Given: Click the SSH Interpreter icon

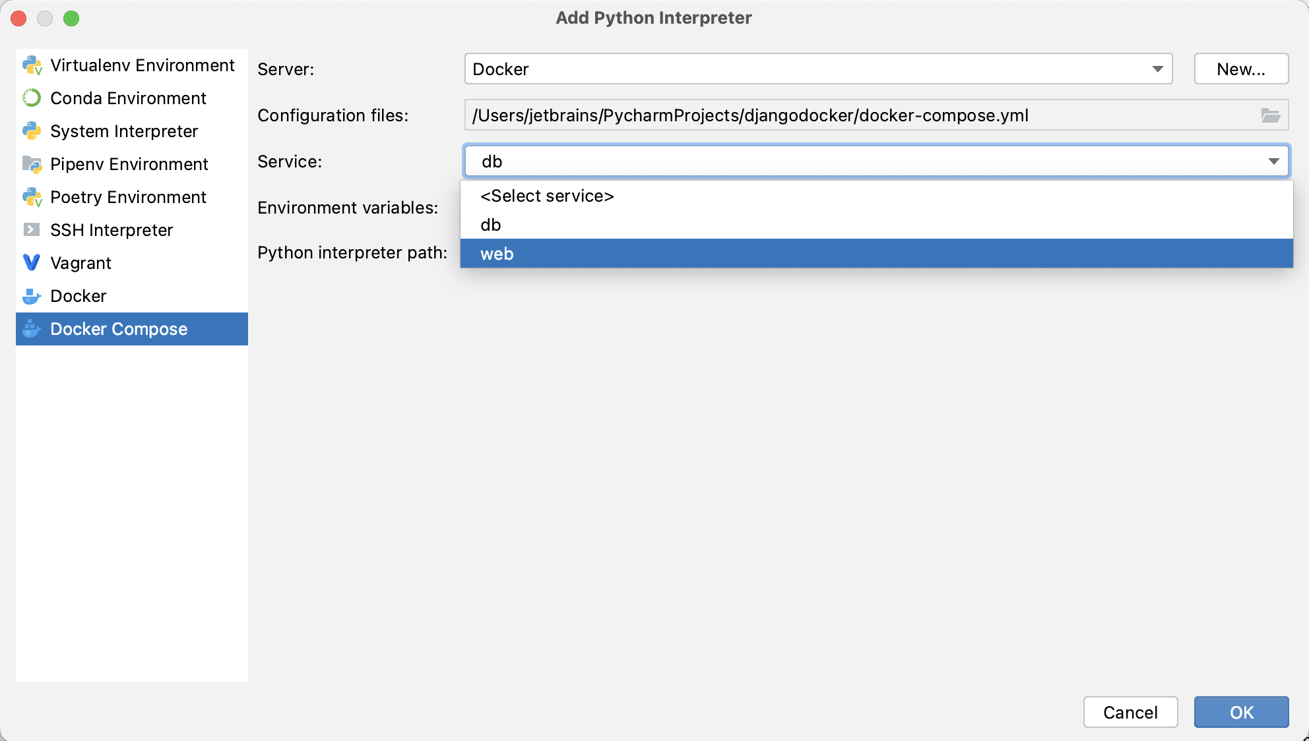Looking at the screenshot, I should click(x=32, y=230).
